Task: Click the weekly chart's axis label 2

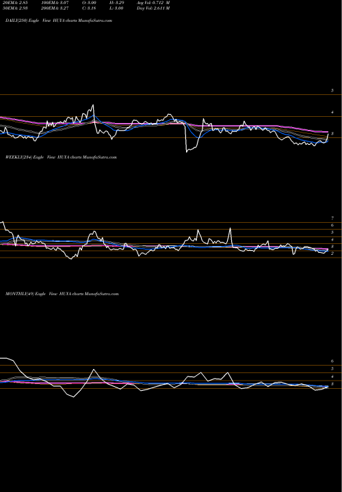Action: [332, 254]
